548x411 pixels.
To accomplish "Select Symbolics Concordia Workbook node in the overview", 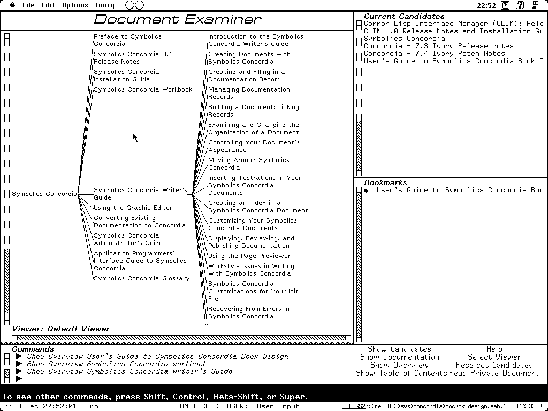I will coord(143,89).
